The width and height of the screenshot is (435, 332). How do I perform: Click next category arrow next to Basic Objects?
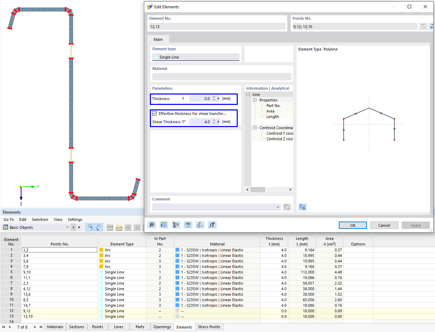(x=79, y=227)
